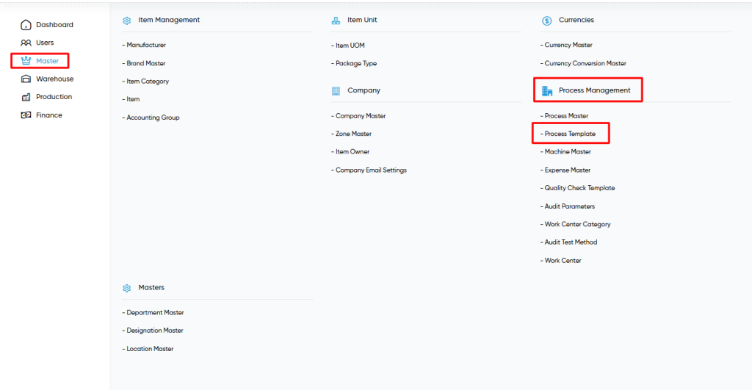752x390 pixels.
Task: Select Quality Check Template
Action: coord(577,188)
